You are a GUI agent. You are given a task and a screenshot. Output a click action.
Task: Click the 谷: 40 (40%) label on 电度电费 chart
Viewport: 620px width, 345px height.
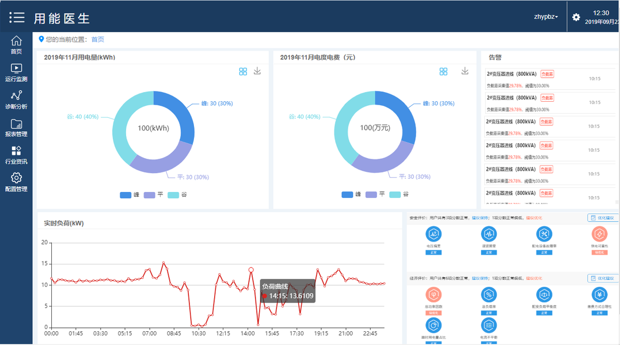[305, 117]
